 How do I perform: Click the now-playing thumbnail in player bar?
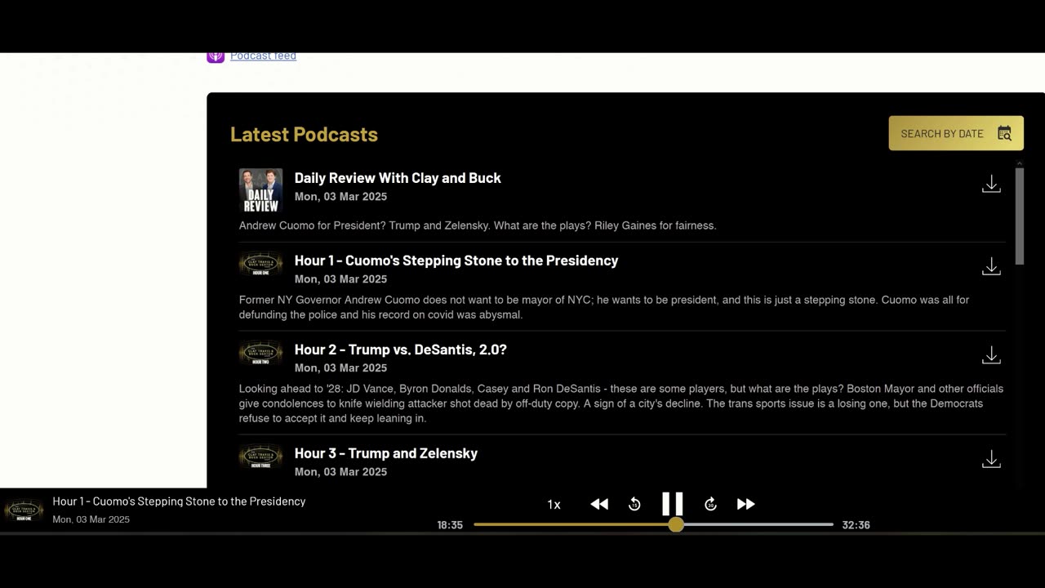point(24,510)
